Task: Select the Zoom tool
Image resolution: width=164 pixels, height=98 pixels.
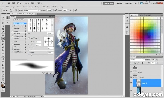Action: 3,80
